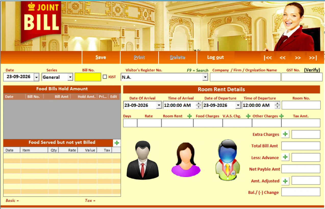
Task: Click the blue-headed figure with tie icon
Action: click(x=227, y=160)
